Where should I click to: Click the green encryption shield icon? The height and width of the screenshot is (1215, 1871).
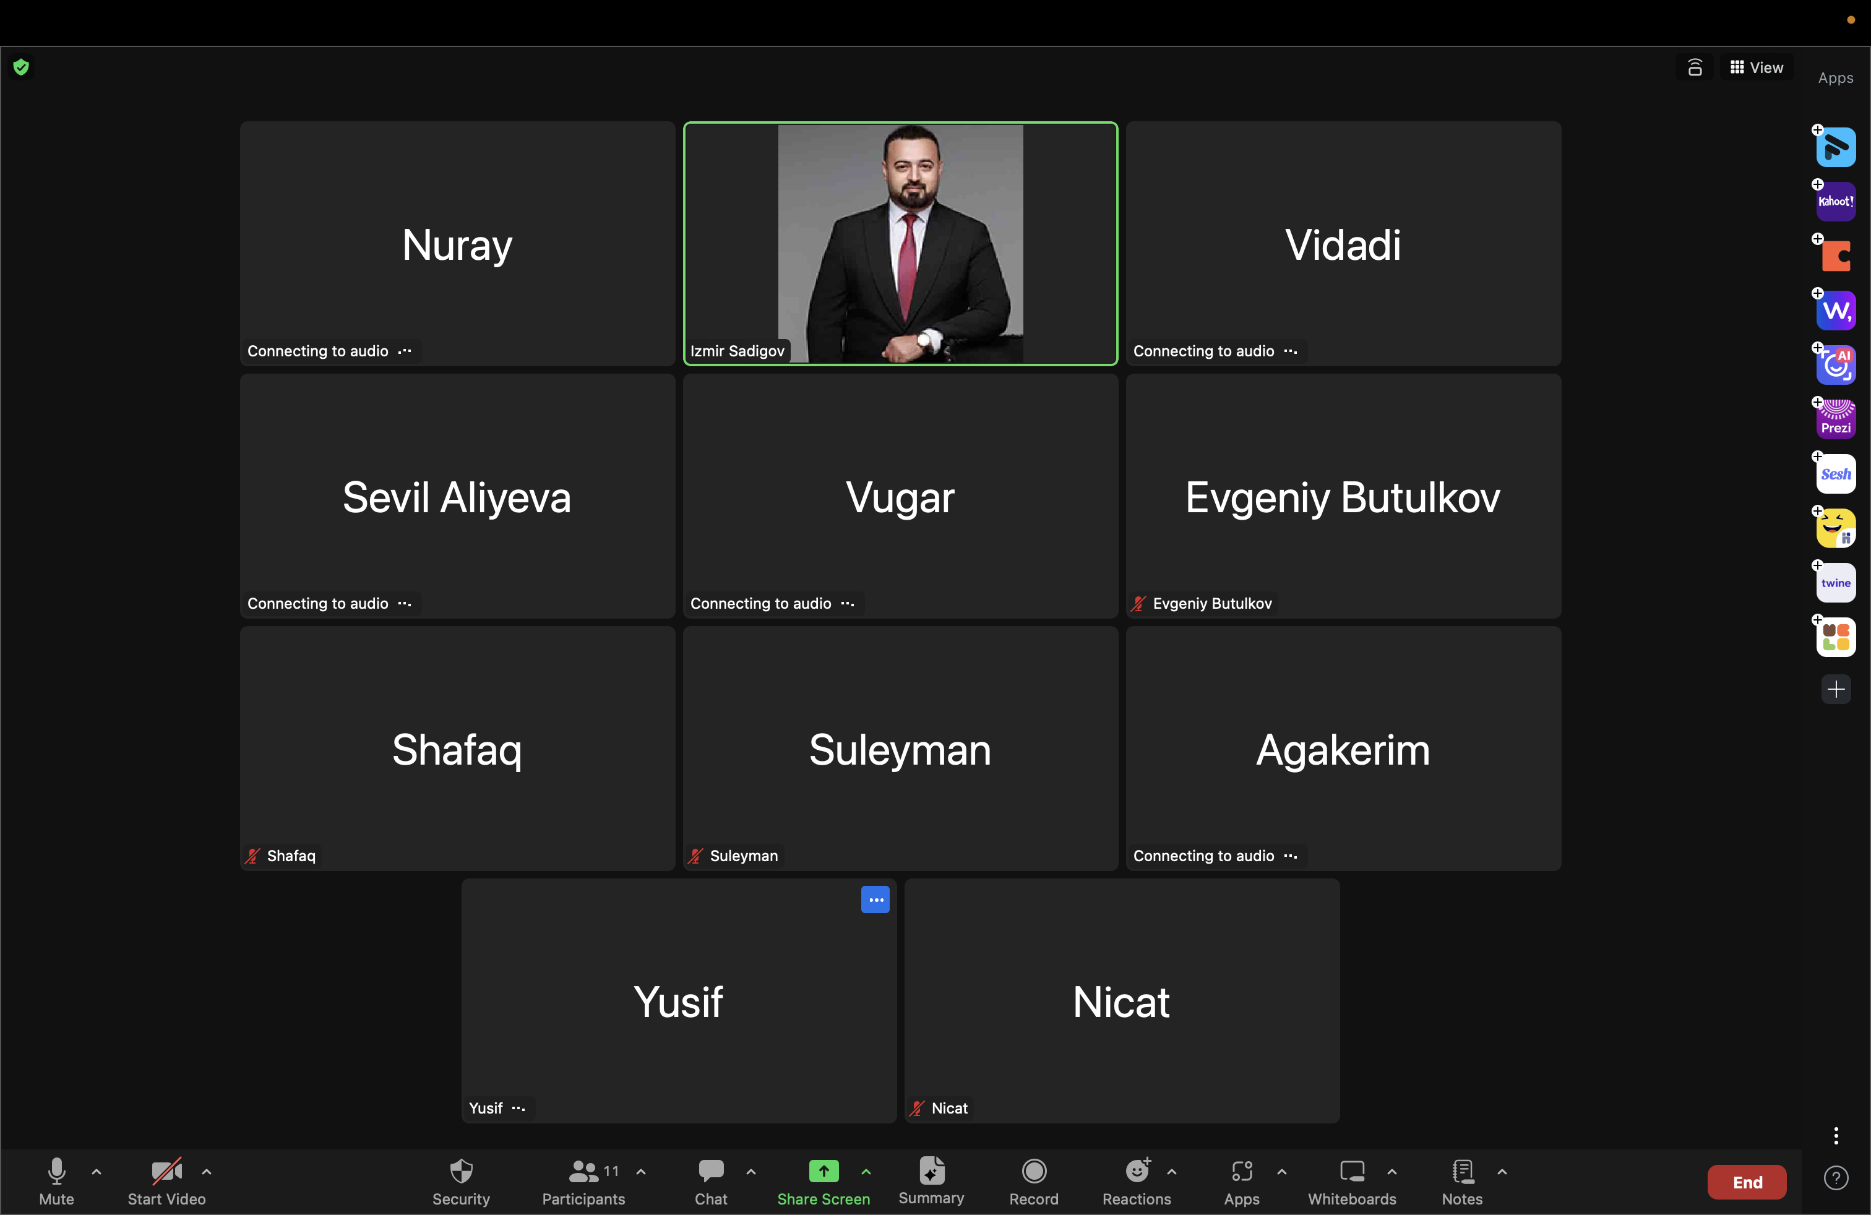pyautogui.click(x=21, y=67)
